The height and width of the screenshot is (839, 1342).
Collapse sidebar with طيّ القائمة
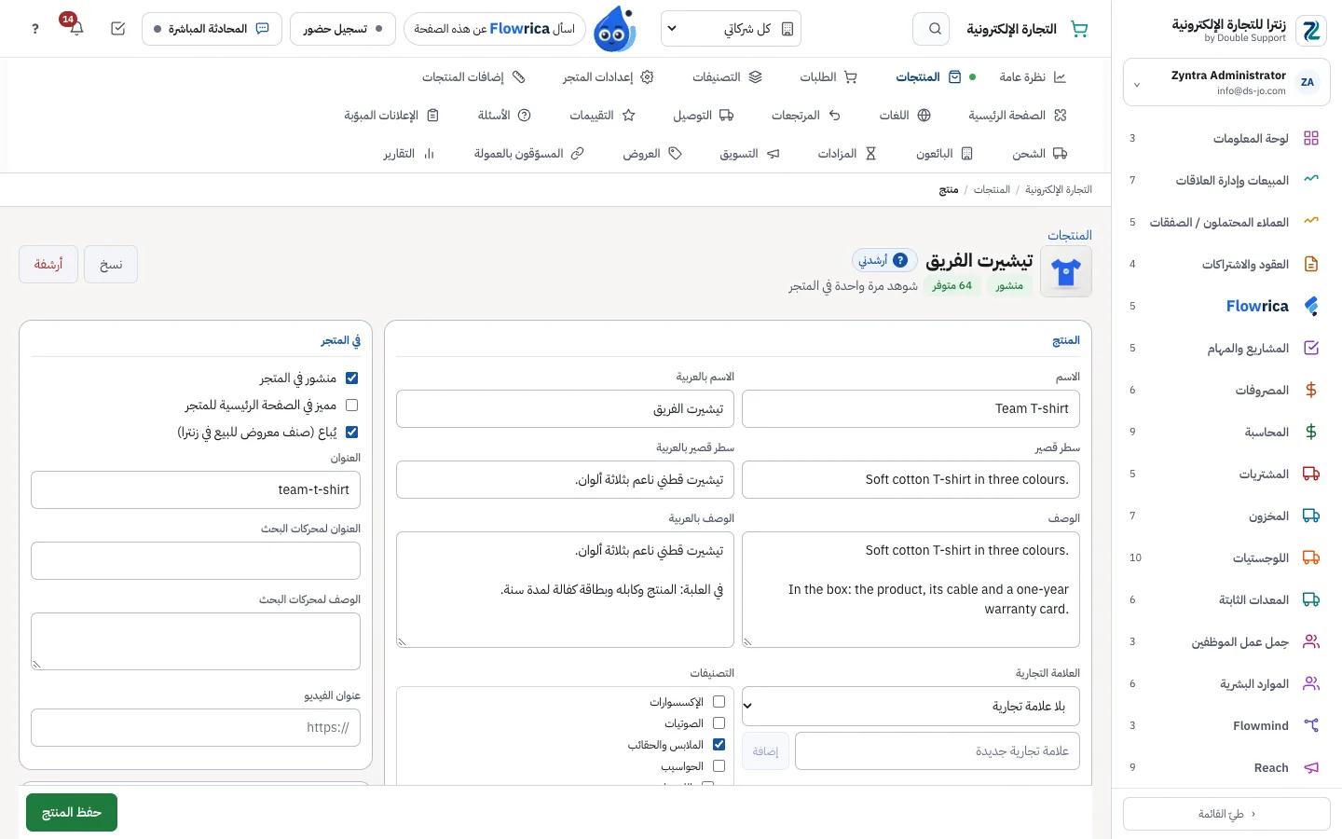[1226, 814]
